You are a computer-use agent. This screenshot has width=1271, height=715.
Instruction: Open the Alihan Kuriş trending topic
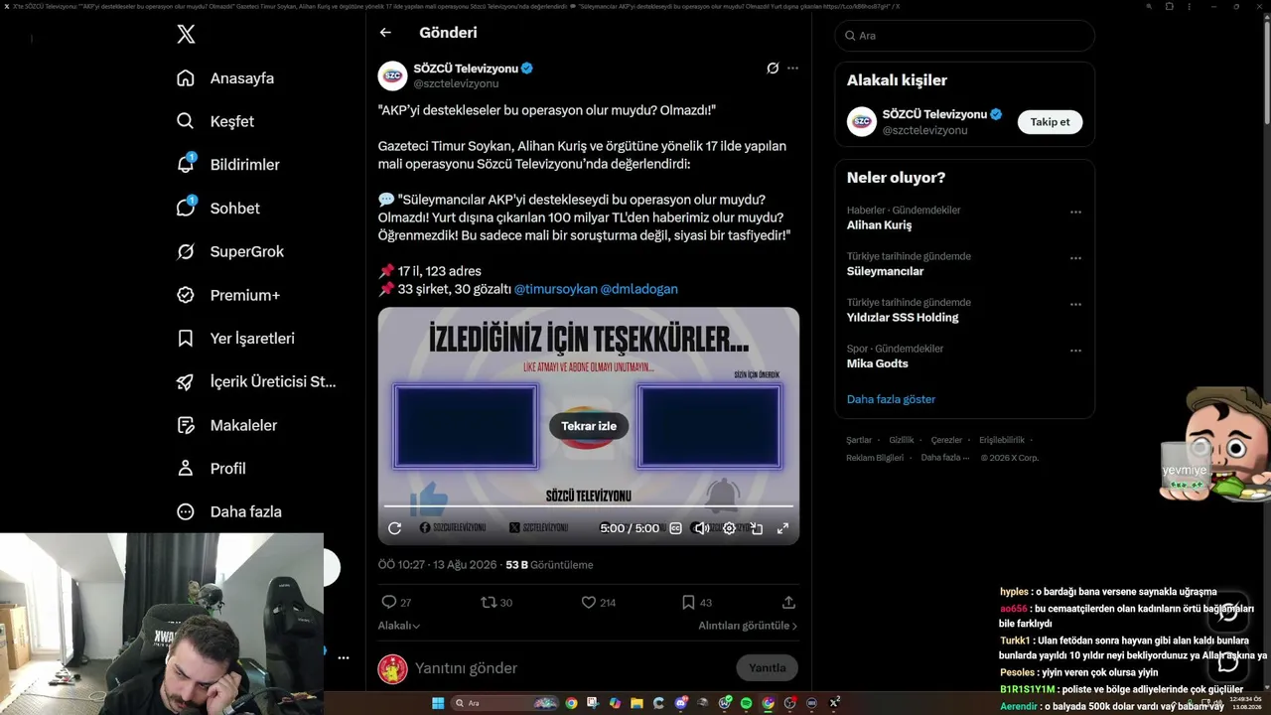click(879, 225)
